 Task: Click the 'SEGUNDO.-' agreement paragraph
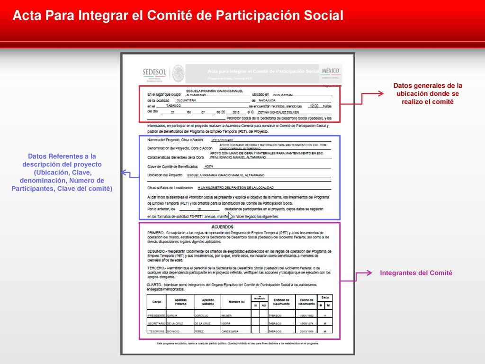pos(239,255)
